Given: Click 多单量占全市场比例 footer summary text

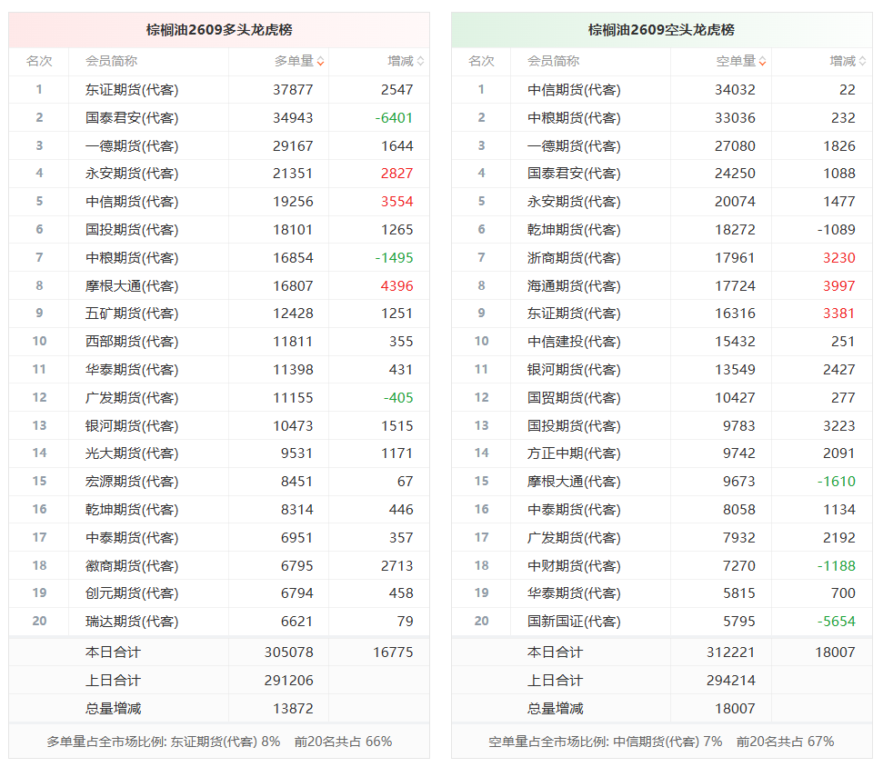Looking at the screenshot, I should click(219, 742).
